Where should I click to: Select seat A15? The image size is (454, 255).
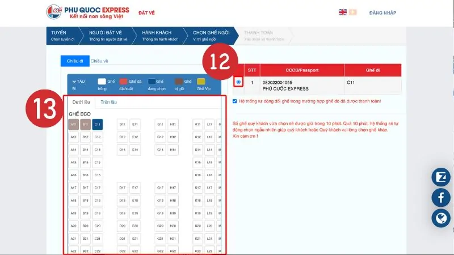click(x=74, y=163)
